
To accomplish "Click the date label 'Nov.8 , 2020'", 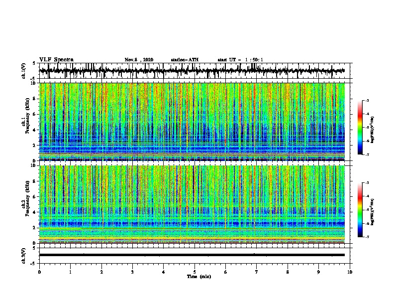I will pos(139,60).
